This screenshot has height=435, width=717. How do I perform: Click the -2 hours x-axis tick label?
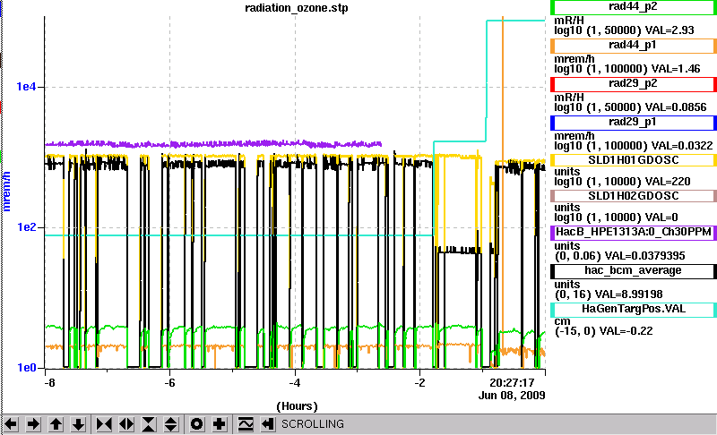click(419, 382)
